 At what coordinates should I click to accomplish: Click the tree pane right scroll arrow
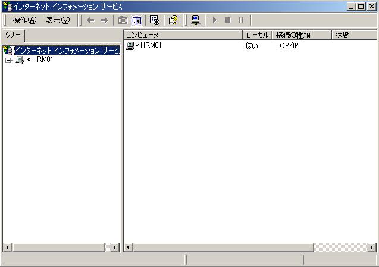(115, 247)
